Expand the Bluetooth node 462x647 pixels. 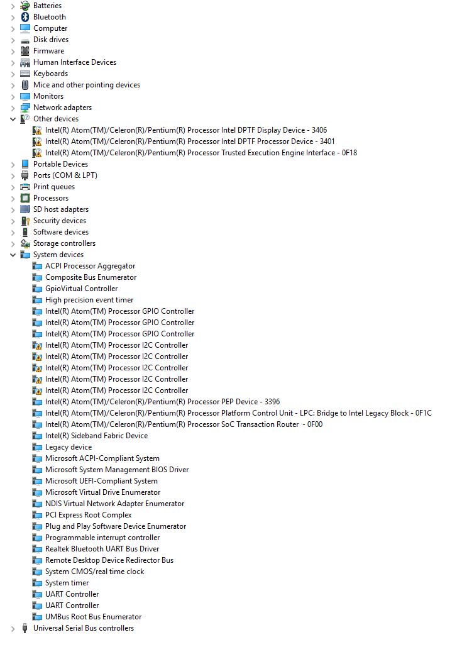pos(13,18)
